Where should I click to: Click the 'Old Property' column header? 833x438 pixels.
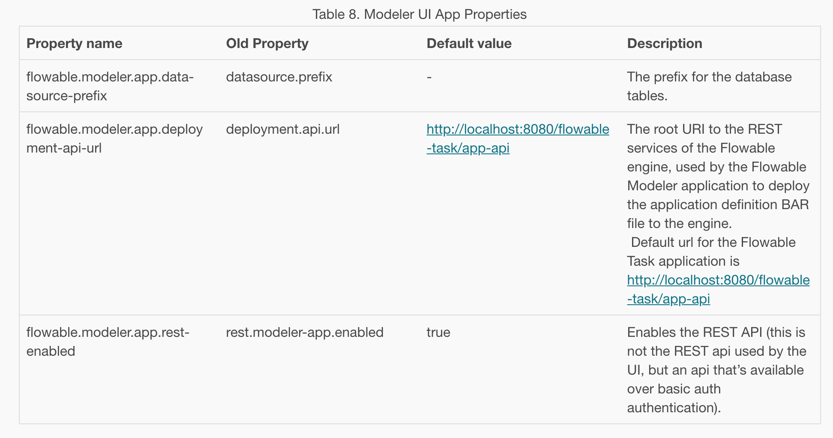[267, 43]
